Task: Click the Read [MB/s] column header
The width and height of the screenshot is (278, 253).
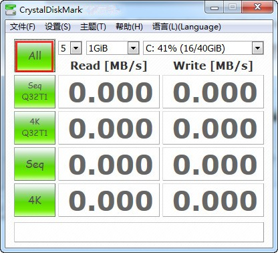Action: [x=109, y=66]
